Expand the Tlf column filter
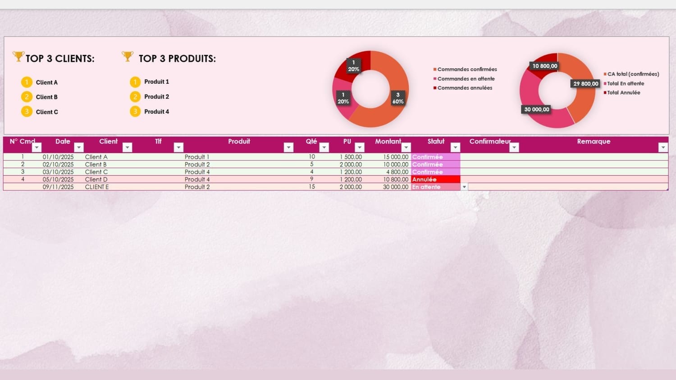676x380 pixels. [x=179, y=147]
